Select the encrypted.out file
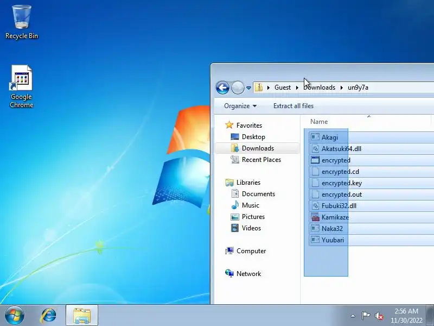 click(x=342, y=195)
